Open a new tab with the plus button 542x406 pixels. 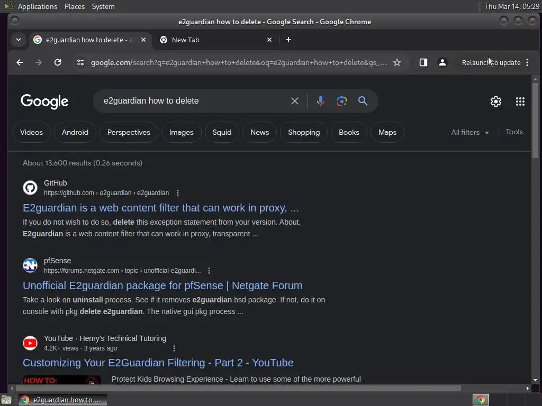click(288, 40)
